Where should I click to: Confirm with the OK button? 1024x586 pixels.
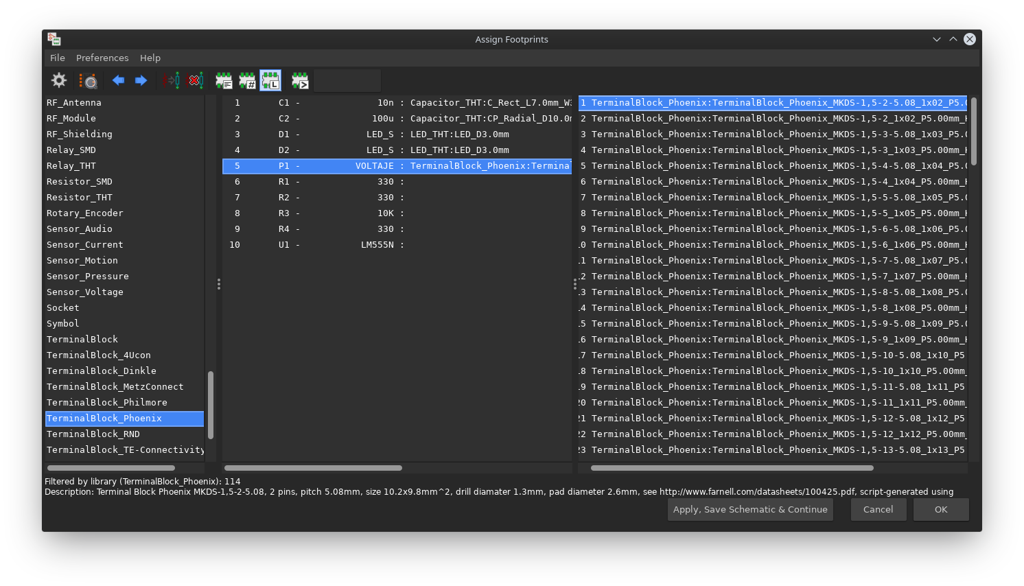[941, 509]
